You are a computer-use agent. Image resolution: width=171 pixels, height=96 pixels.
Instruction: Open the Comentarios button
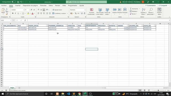pos(150,5)
